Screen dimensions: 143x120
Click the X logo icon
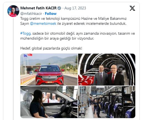pos(132,8)
